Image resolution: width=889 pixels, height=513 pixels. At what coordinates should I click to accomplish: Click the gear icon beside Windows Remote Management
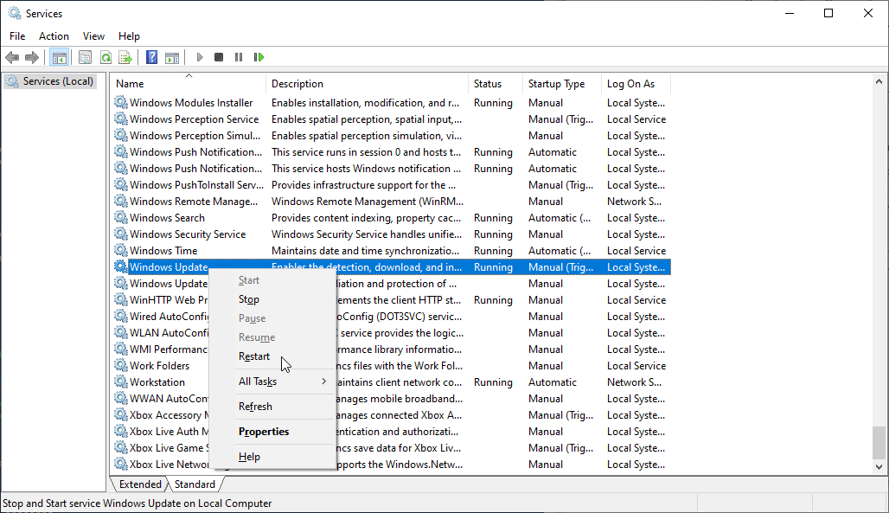coord(121,201)
